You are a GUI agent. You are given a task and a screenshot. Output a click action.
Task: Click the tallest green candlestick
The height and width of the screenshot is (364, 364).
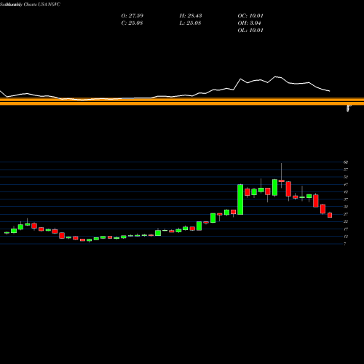tap(240, 199)
